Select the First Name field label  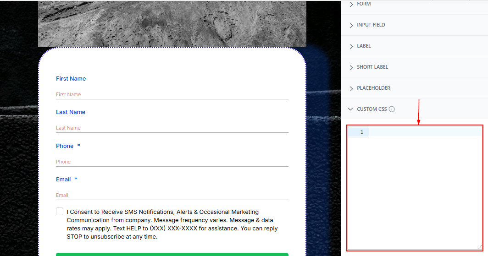[71, 79]
